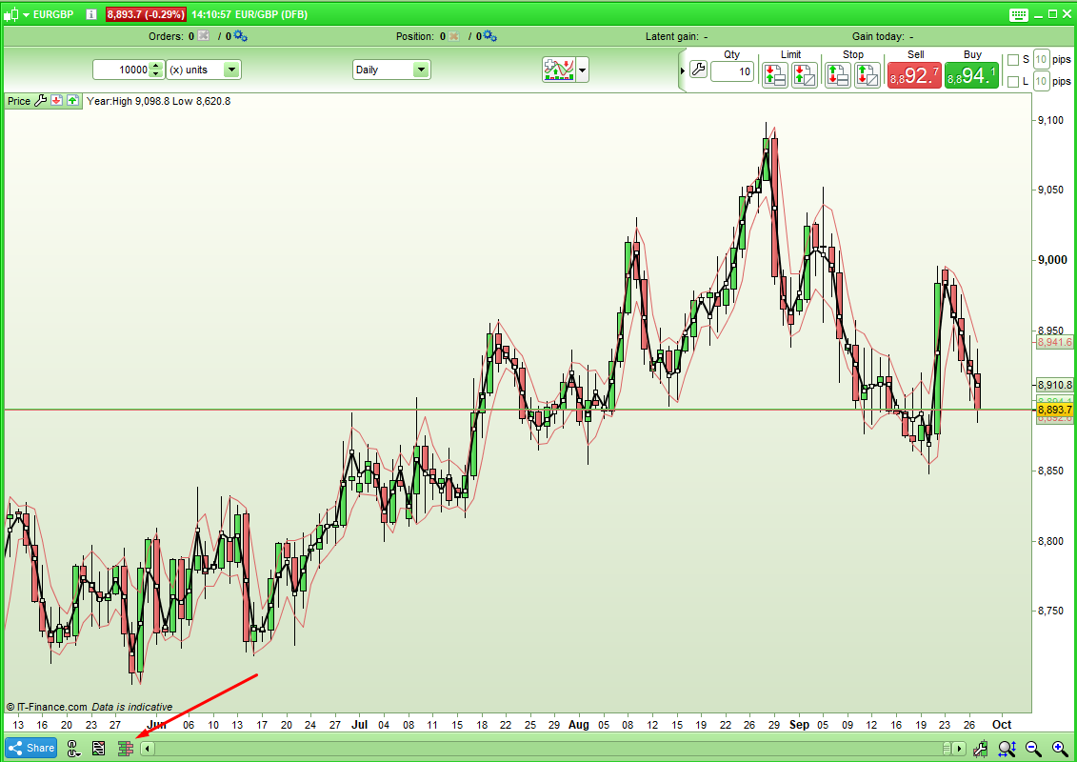1077x762 pixels.
Task: Click the linked-charts chain icon at bottom
Action: (x=73, y=749)
